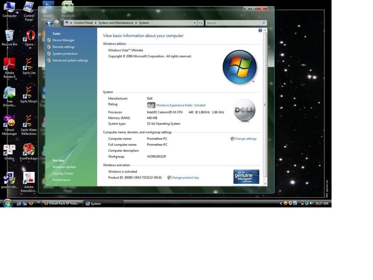Screen dimensions: 373x280
Task: Switch to GShell Pack XP Vista taskbar item
Action: (62, 203)
